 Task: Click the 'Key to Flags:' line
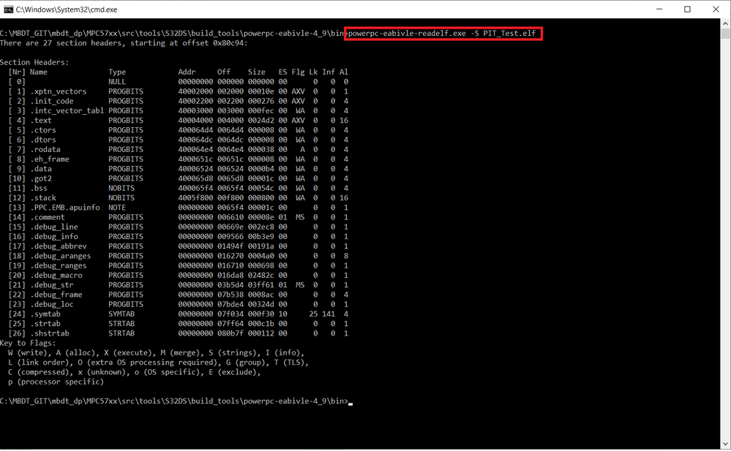(x=28, y=344)
